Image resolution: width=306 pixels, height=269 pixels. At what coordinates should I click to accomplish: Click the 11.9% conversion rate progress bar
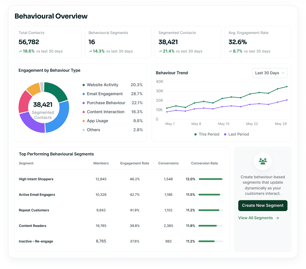(x=211, y=226)
